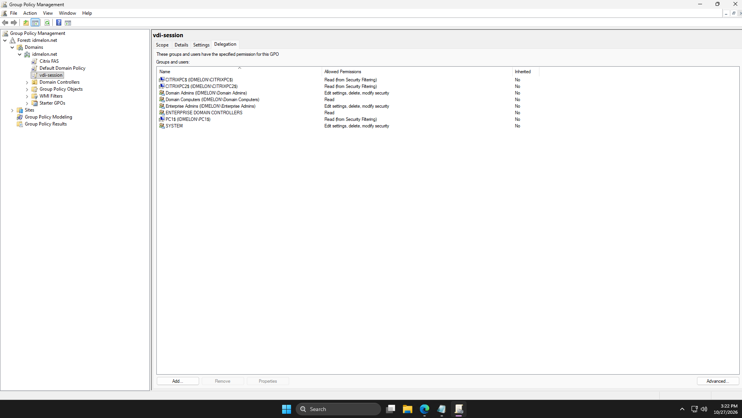Select Citrix FAS policy in tree

click(x=49, y=61)
